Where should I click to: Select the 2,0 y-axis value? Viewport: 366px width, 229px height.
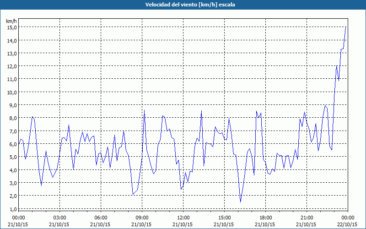[x=13, y=196]
